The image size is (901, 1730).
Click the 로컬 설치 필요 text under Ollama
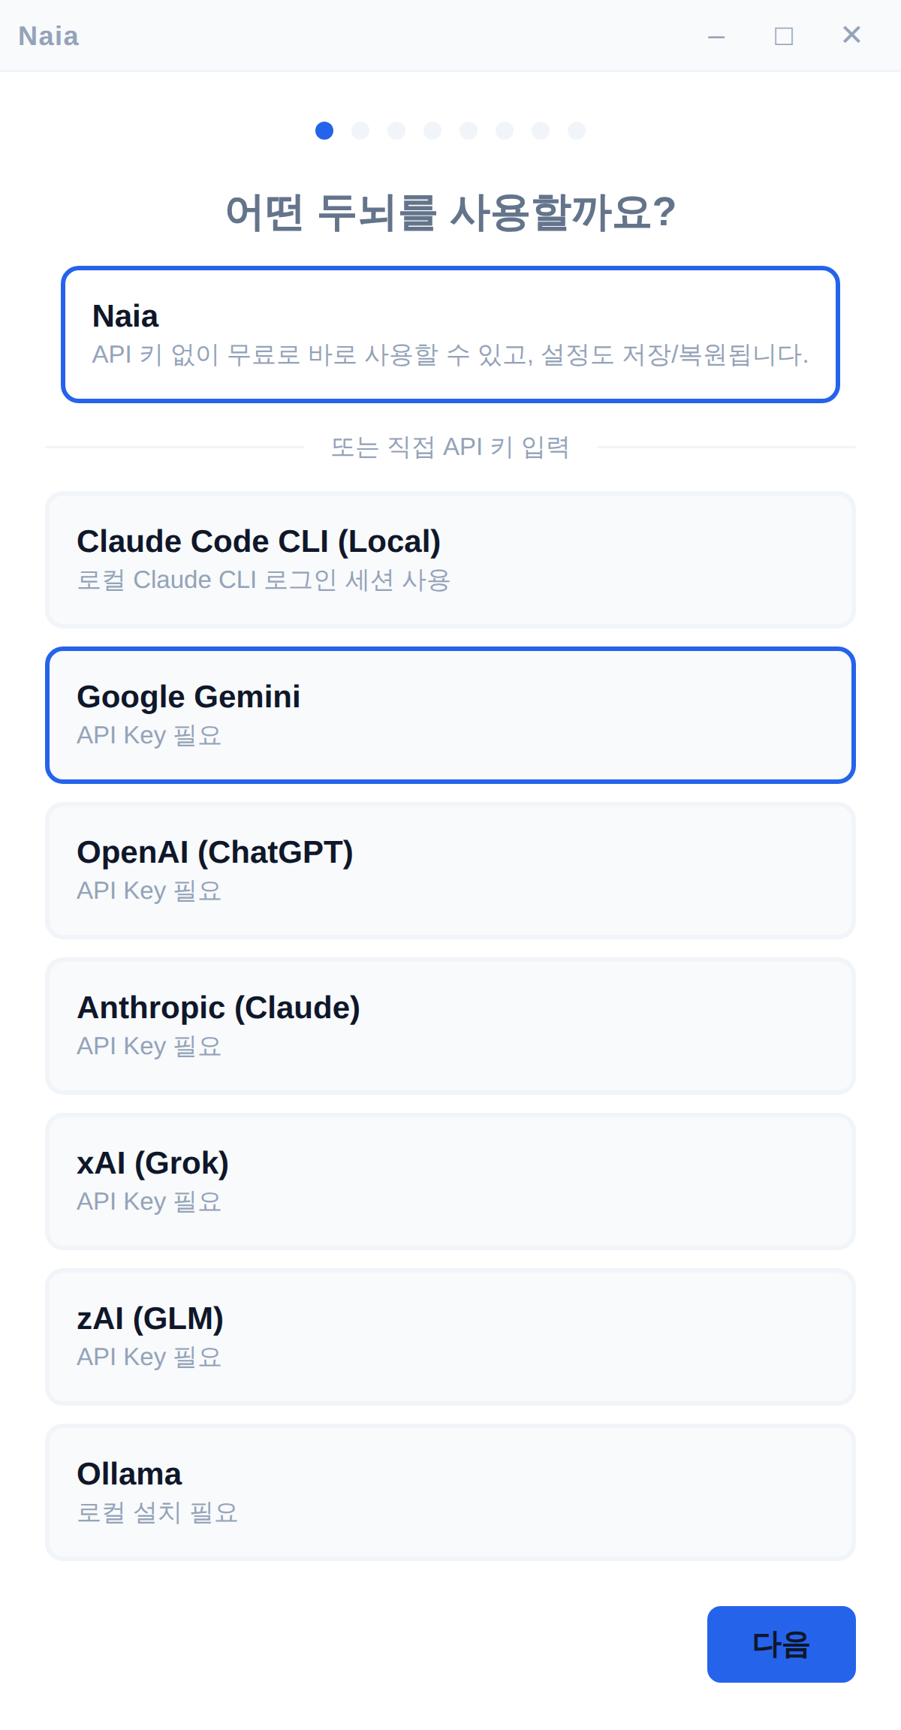click(x=158, y=1511)
